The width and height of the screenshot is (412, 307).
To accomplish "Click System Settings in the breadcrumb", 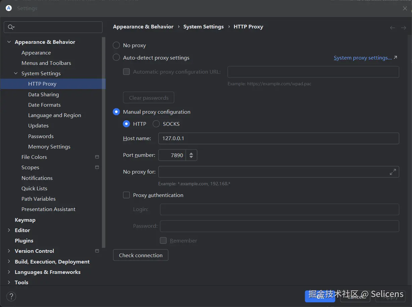I will click(x=203, y=27).
